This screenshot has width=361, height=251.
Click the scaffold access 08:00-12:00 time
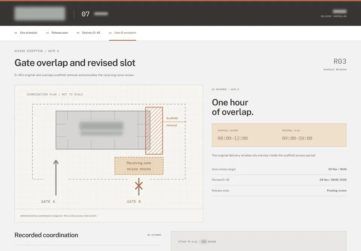[232, 138]
